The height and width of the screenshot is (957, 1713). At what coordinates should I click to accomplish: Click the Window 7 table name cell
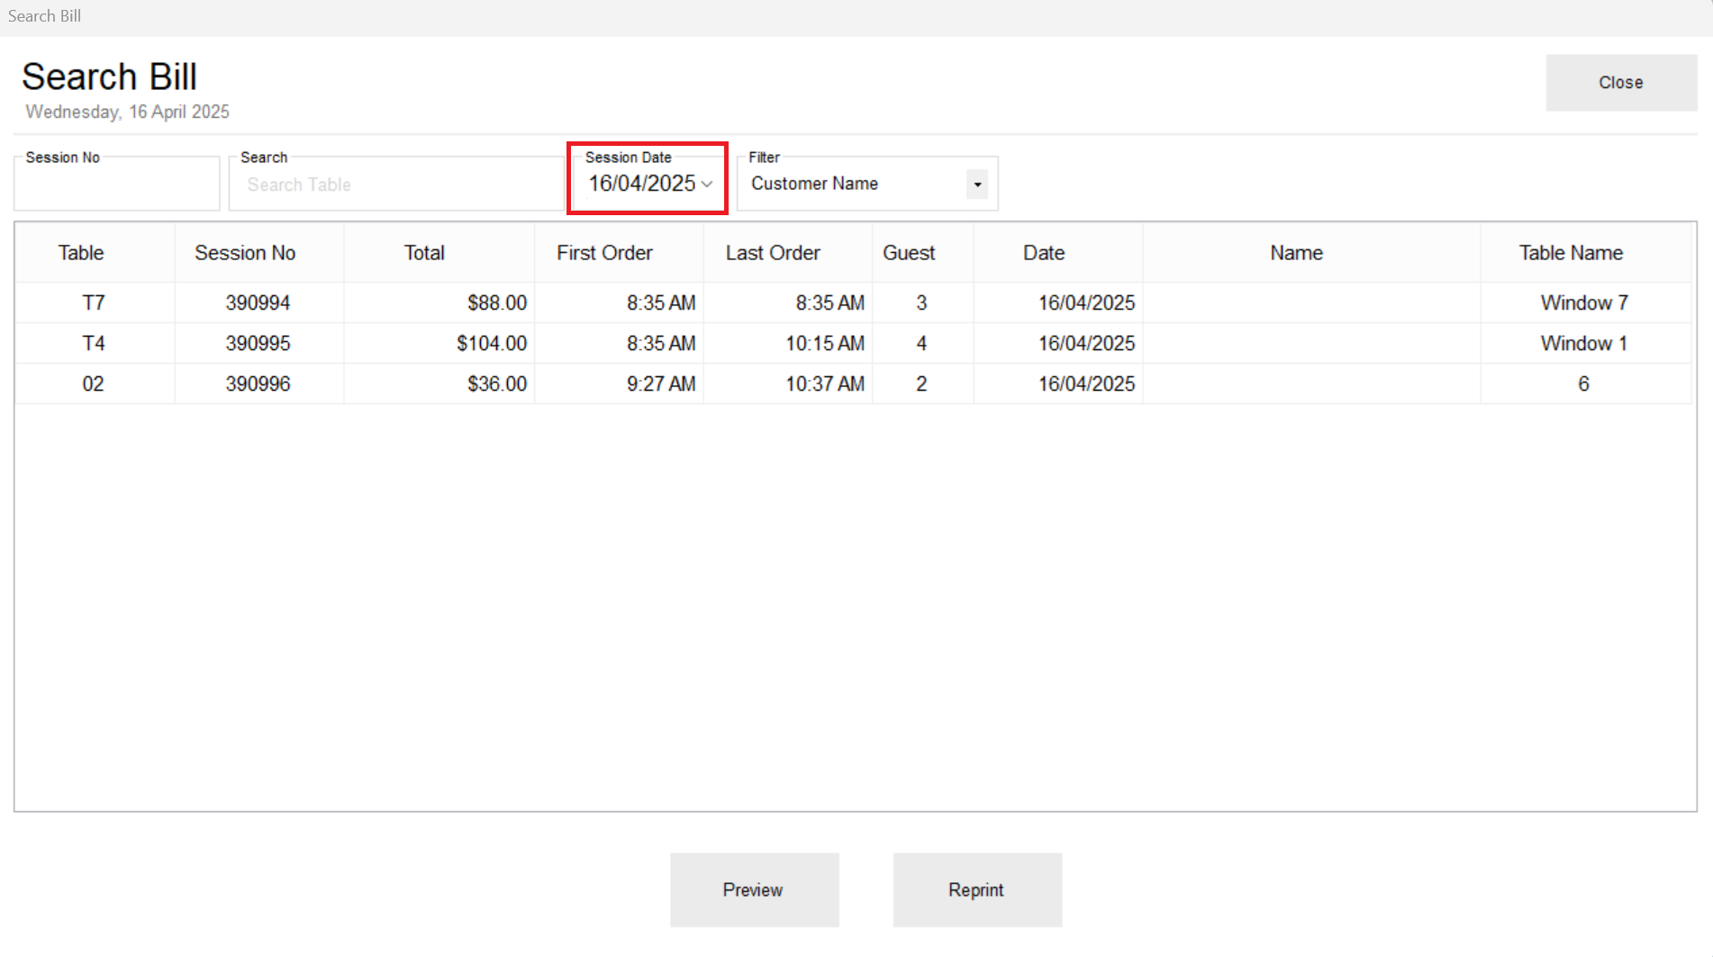click(1584, 302)
